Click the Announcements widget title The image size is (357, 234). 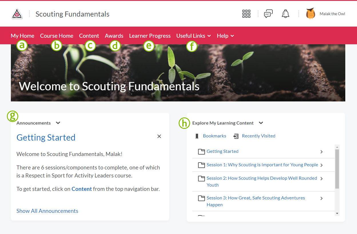(x=33, y=123)
